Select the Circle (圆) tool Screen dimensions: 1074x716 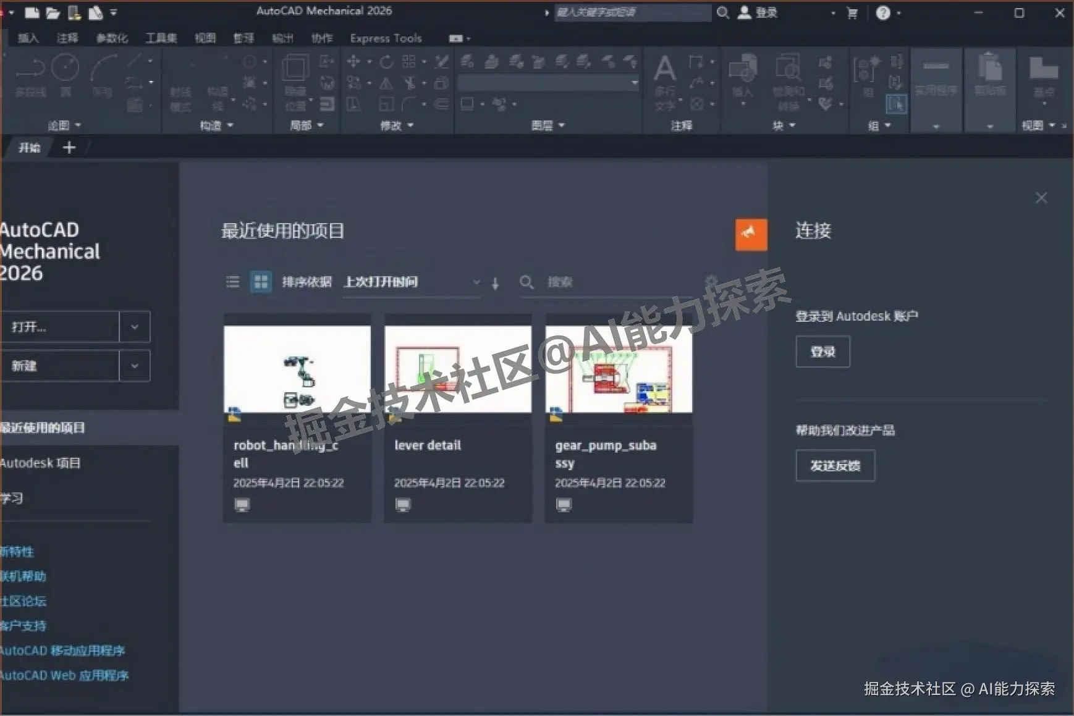[x=65, y=76]
